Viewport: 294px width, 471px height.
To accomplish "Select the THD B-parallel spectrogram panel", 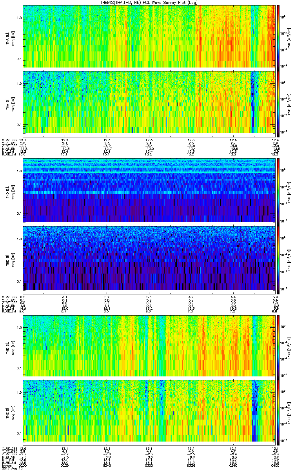I will (x=149, y=257).
